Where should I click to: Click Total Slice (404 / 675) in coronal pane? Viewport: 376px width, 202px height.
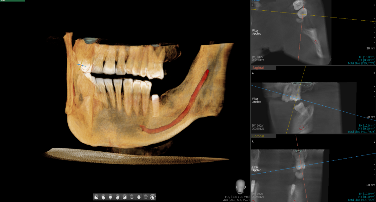(361, 200)
